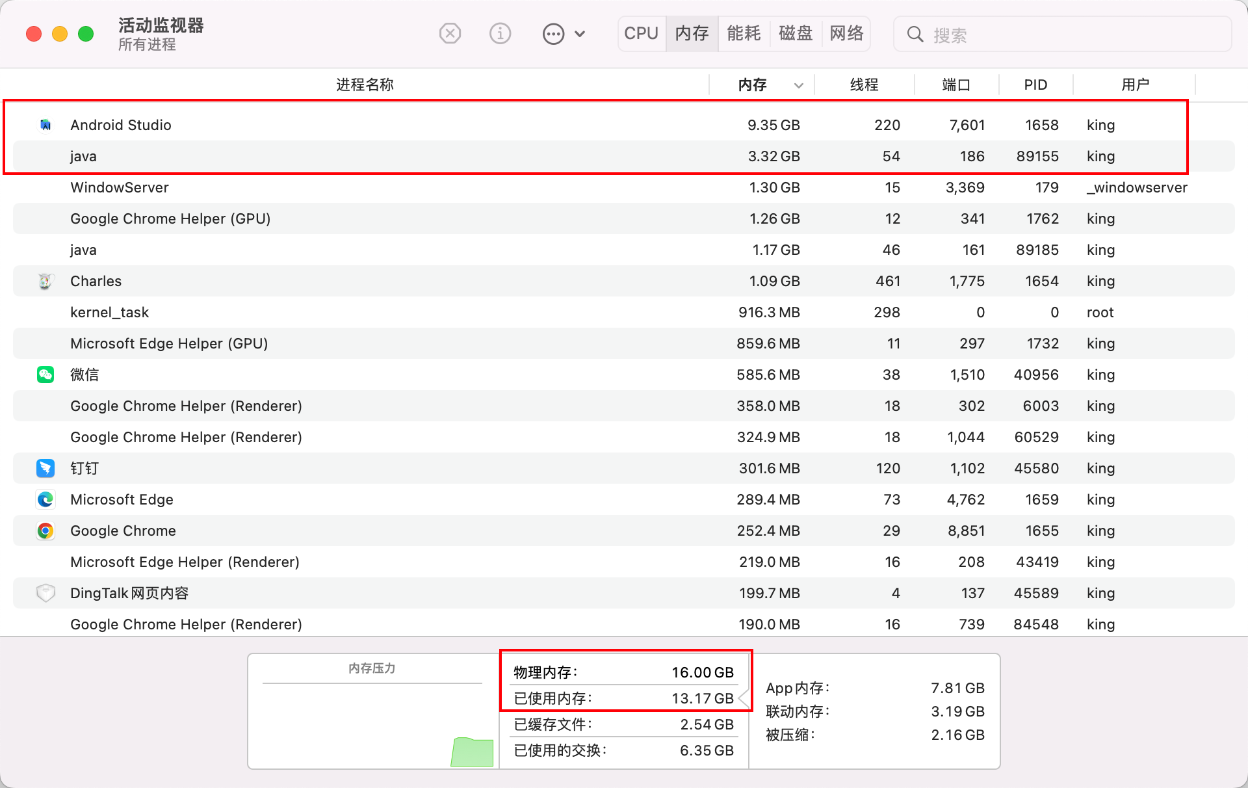This screenshot has width=1248, height=788.
Task: Click the 已缓存文件 2.54 GB value
Action: pos(707,724)
